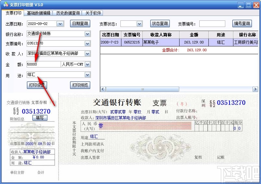The height and width of the screenshot is (184, 261).
Task: Select the 工商银行美元 table cell
Action: [246, 42]
